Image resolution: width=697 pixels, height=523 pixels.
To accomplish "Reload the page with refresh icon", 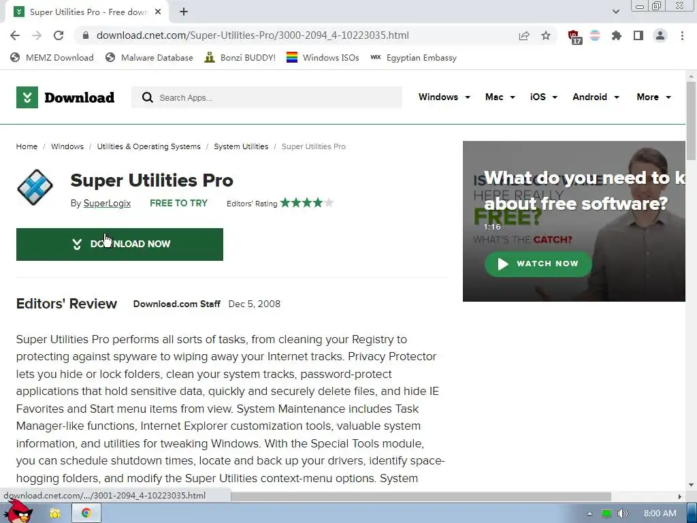I will [x=59, y=35].
